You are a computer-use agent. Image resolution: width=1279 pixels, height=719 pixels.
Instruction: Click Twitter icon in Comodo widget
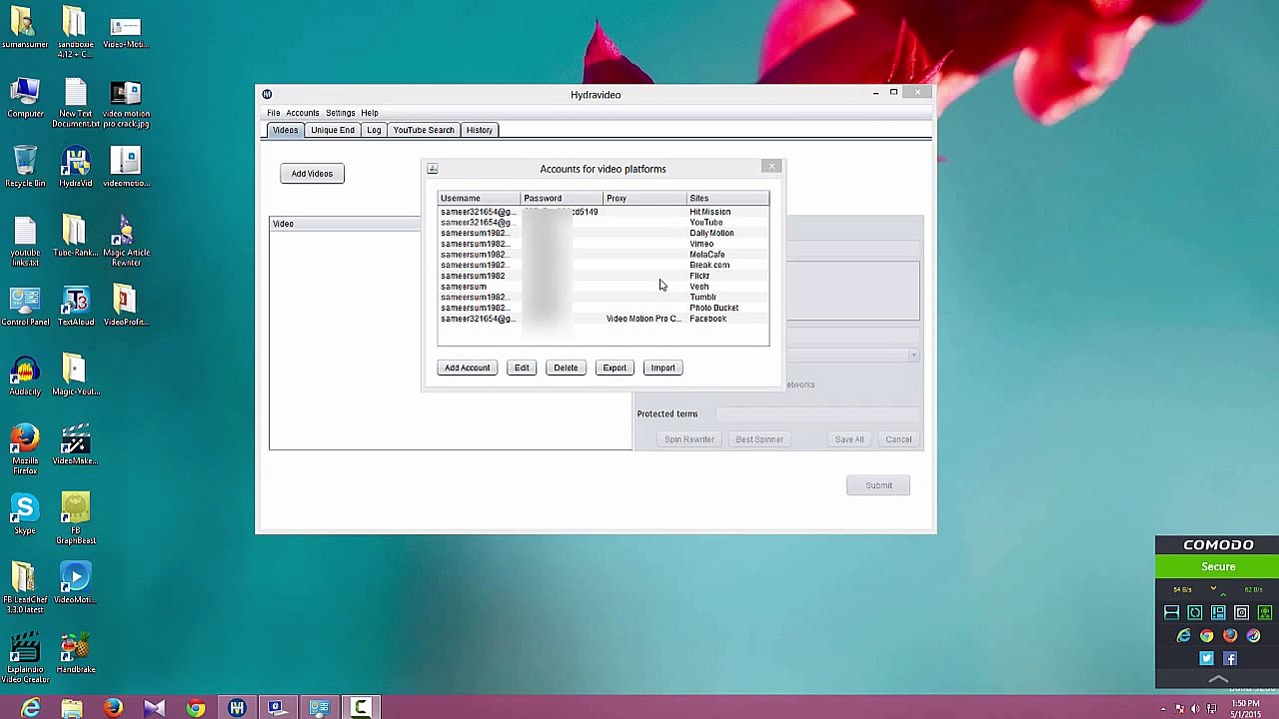tap(1206, 659)
